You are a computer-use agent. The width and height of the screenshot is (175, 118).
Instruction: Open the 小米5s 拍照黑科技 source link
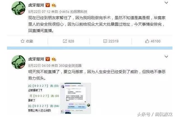point(73,12)
